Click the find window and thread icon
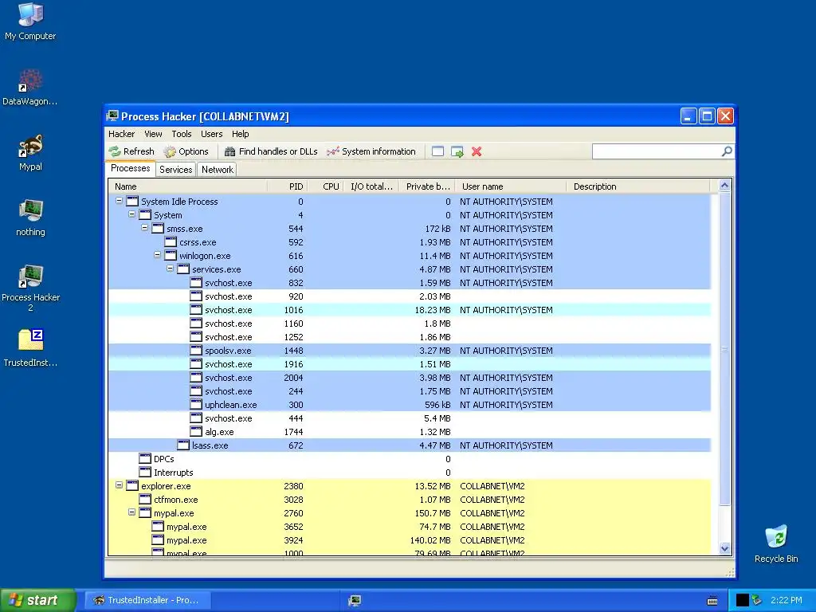 457,151
